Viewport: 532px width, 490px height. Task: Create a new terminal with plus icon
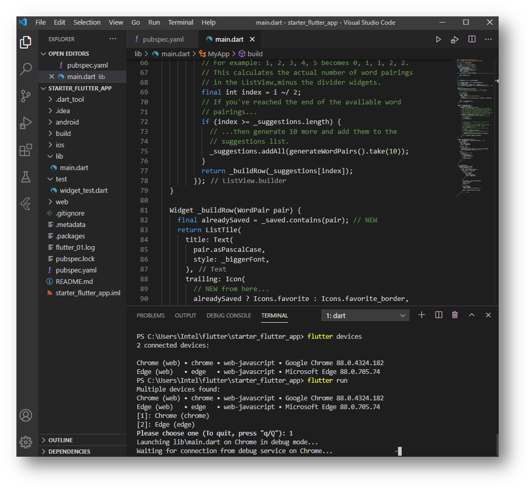pyautogui.click(x=421, y=315)
